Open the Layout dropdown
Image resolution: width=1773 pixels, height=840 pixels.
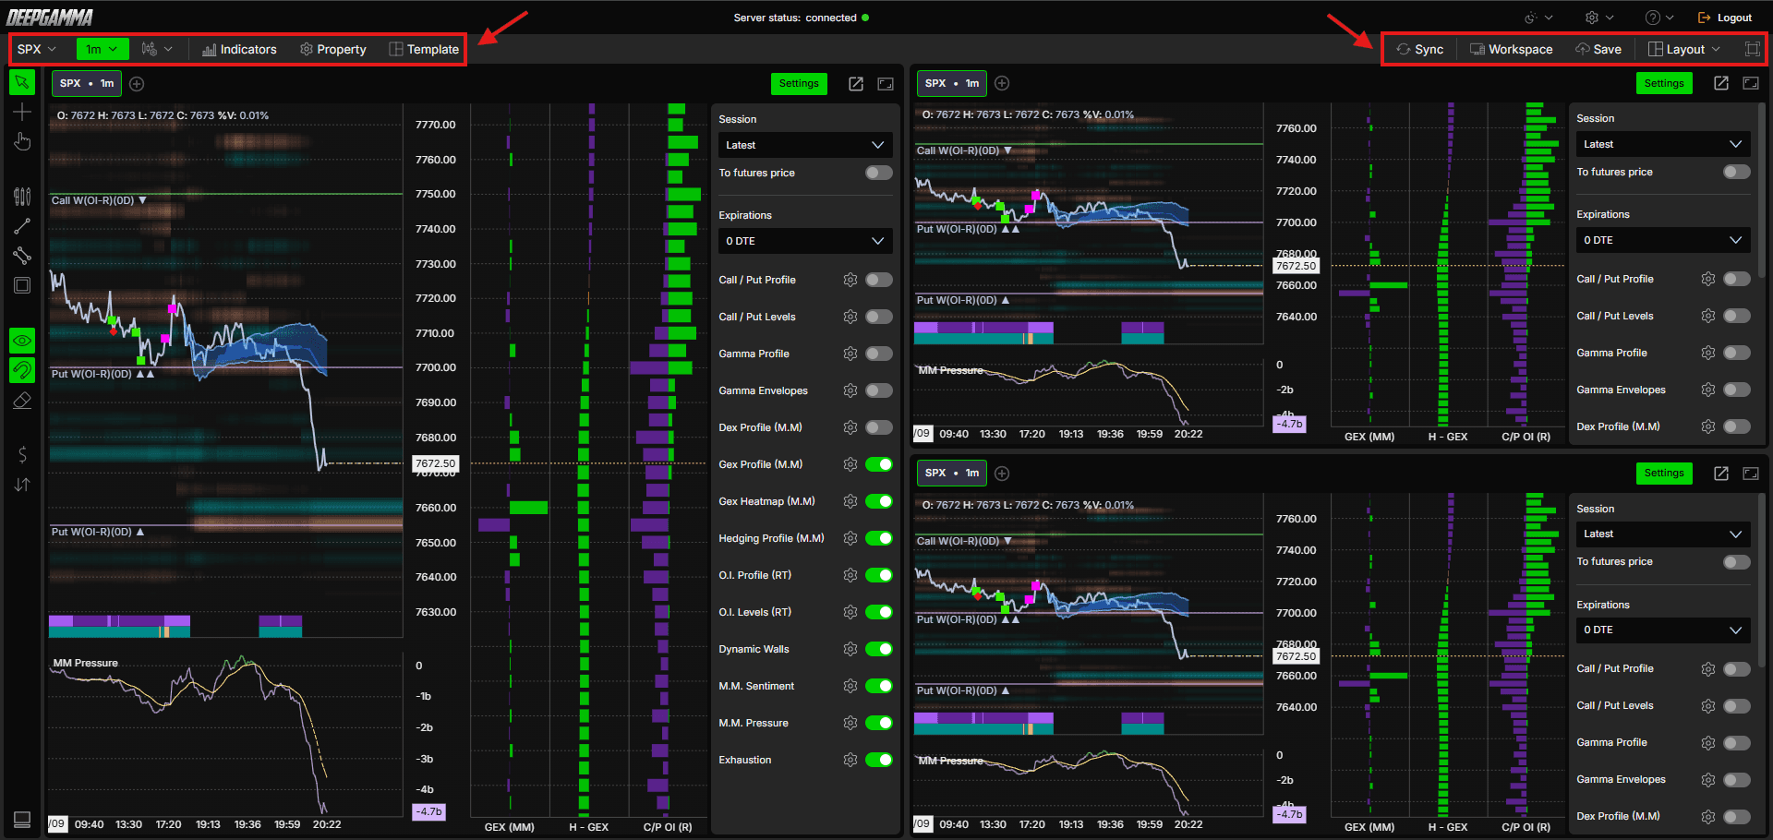(1684, 49)
